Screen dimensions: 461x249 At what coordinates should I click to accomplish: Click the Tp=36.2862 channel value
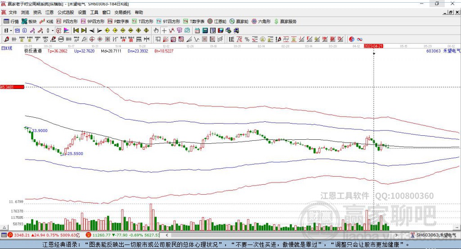tap(57, 51)
